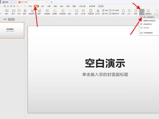
Task: Open the 开发工具 Developer tab
Action: (82, 6)
